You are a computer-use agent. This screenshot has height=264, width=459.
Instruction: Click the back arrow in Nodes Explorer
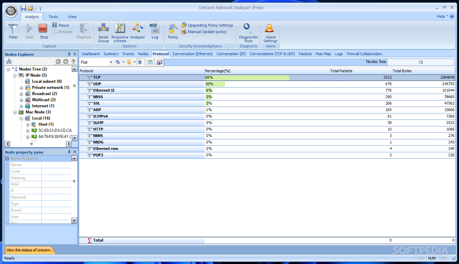coord(58,62)
